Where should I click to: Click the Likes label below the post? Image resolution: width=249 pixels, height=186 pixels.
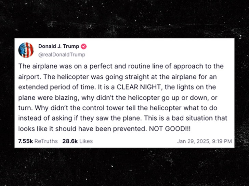[86, 141]
